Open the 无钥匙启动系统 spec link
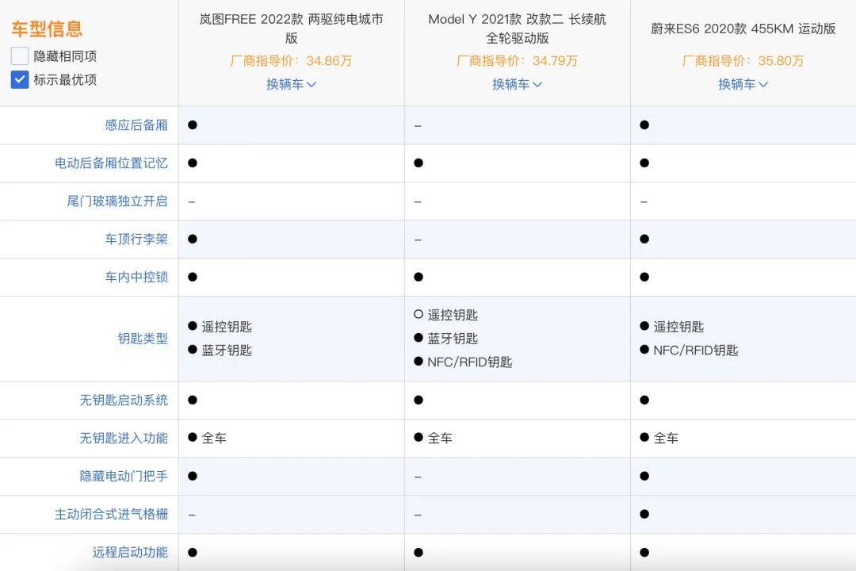The image size is (856, 571). [x=124, y=400]
